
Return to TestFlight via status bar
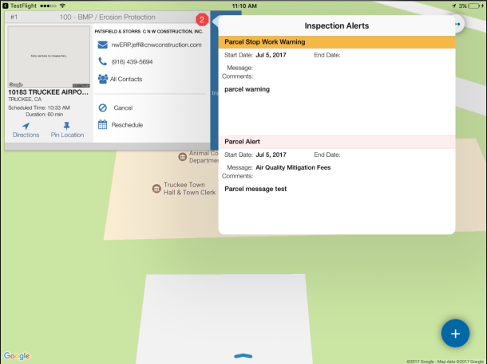pyautogui.click(x=24, y=5)
